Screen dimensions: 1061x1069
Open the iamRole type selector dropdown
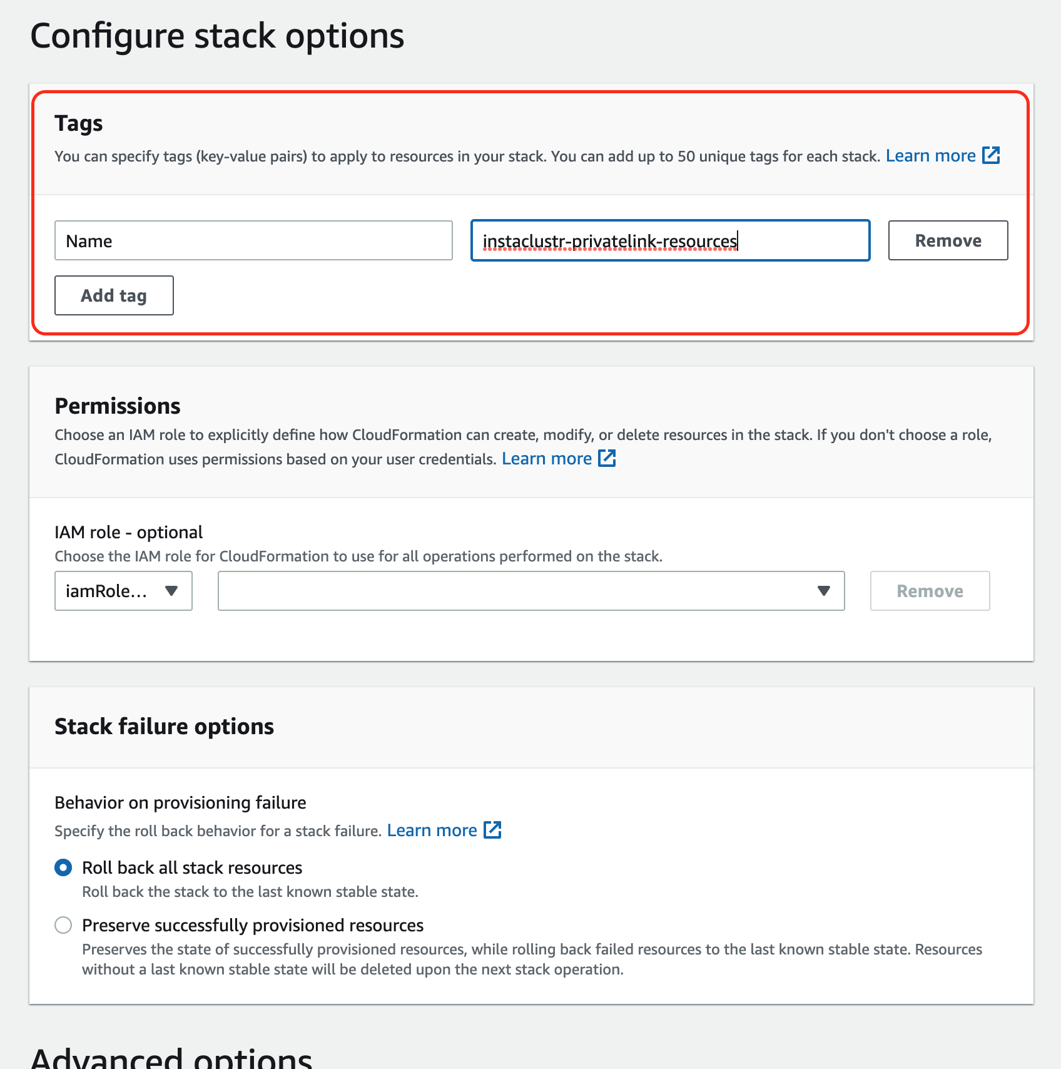(123, 591)
